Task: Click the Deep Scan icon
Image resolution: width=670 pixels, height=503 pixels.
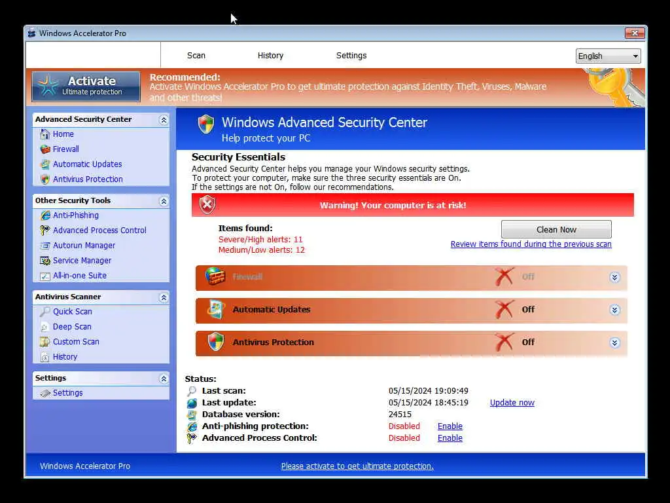Action: 45,327
